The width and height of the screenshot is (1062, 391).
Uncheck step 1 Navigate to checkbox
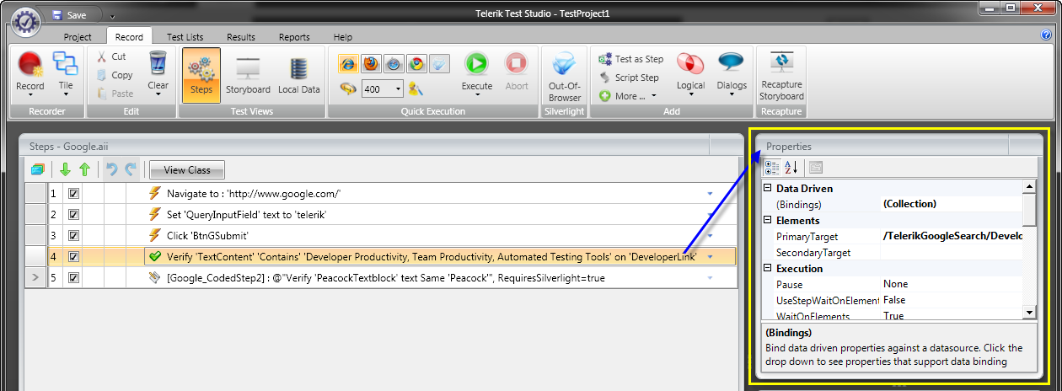tap(73, 194)
